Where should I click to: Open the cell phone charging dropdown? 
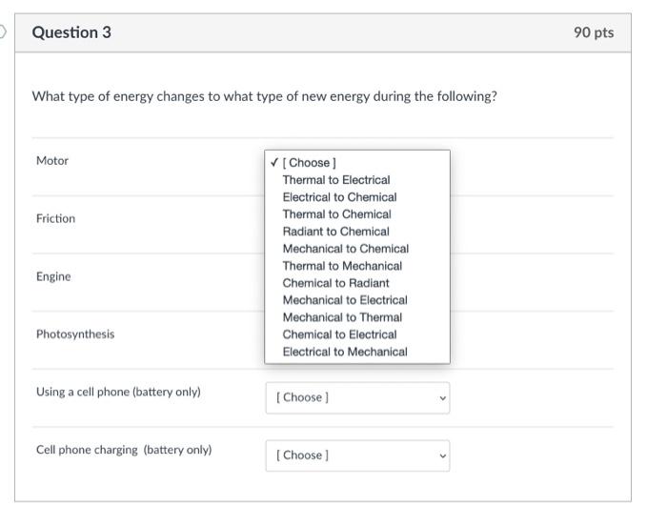click(356, 455)
